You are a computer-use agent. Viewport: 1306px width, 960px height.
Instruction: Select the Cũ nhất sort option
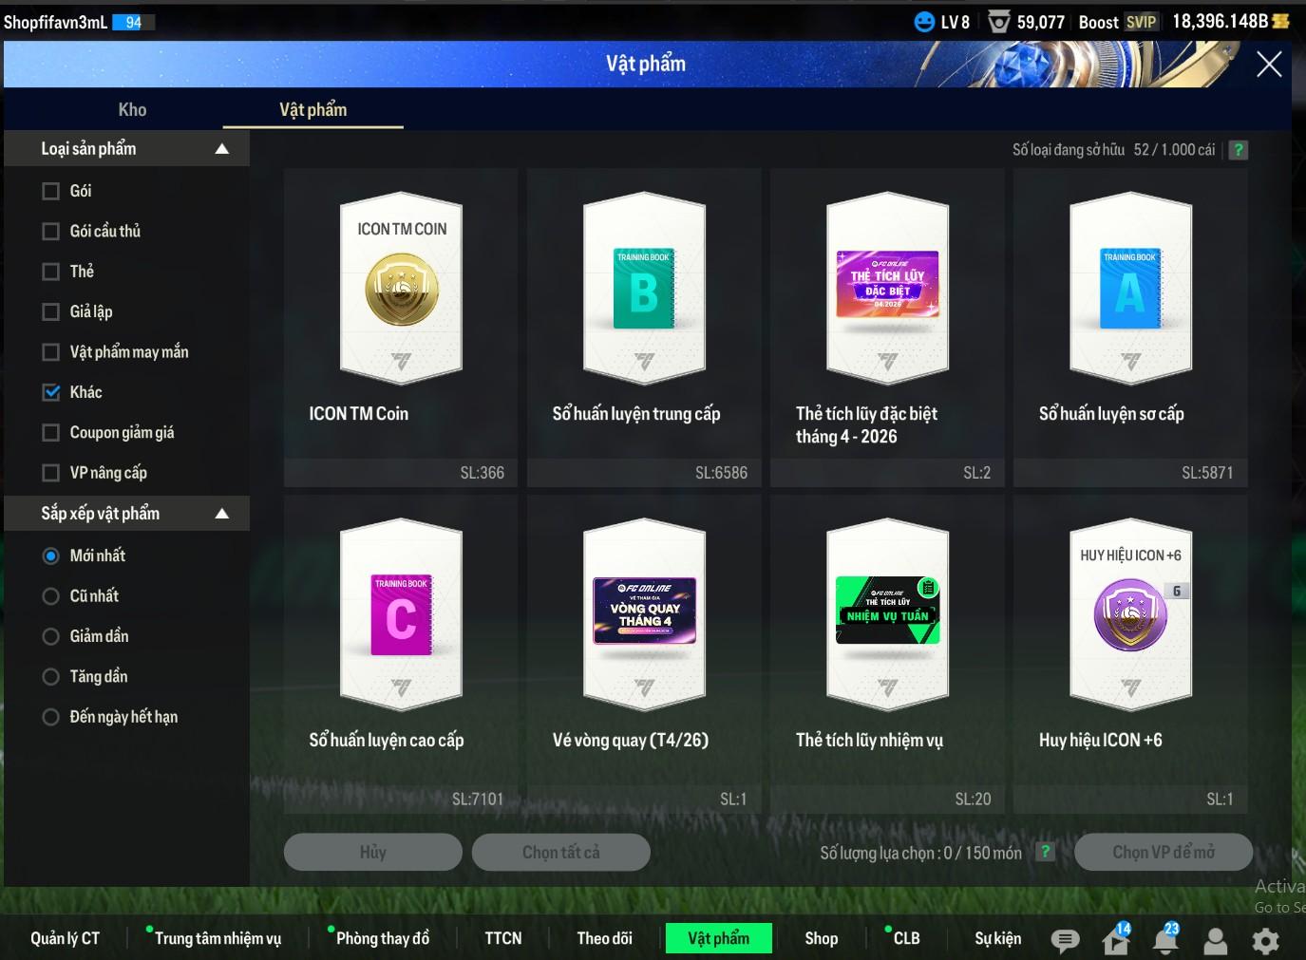(51, 596)
